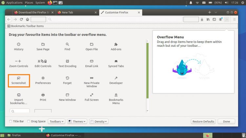Click the Search box customise item
Image resolution: width=246 pixels, height=138 pixels.
20,111
